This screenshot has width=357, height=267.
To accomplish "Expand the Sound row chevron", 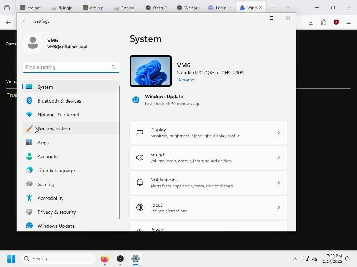I will point(279,157).
